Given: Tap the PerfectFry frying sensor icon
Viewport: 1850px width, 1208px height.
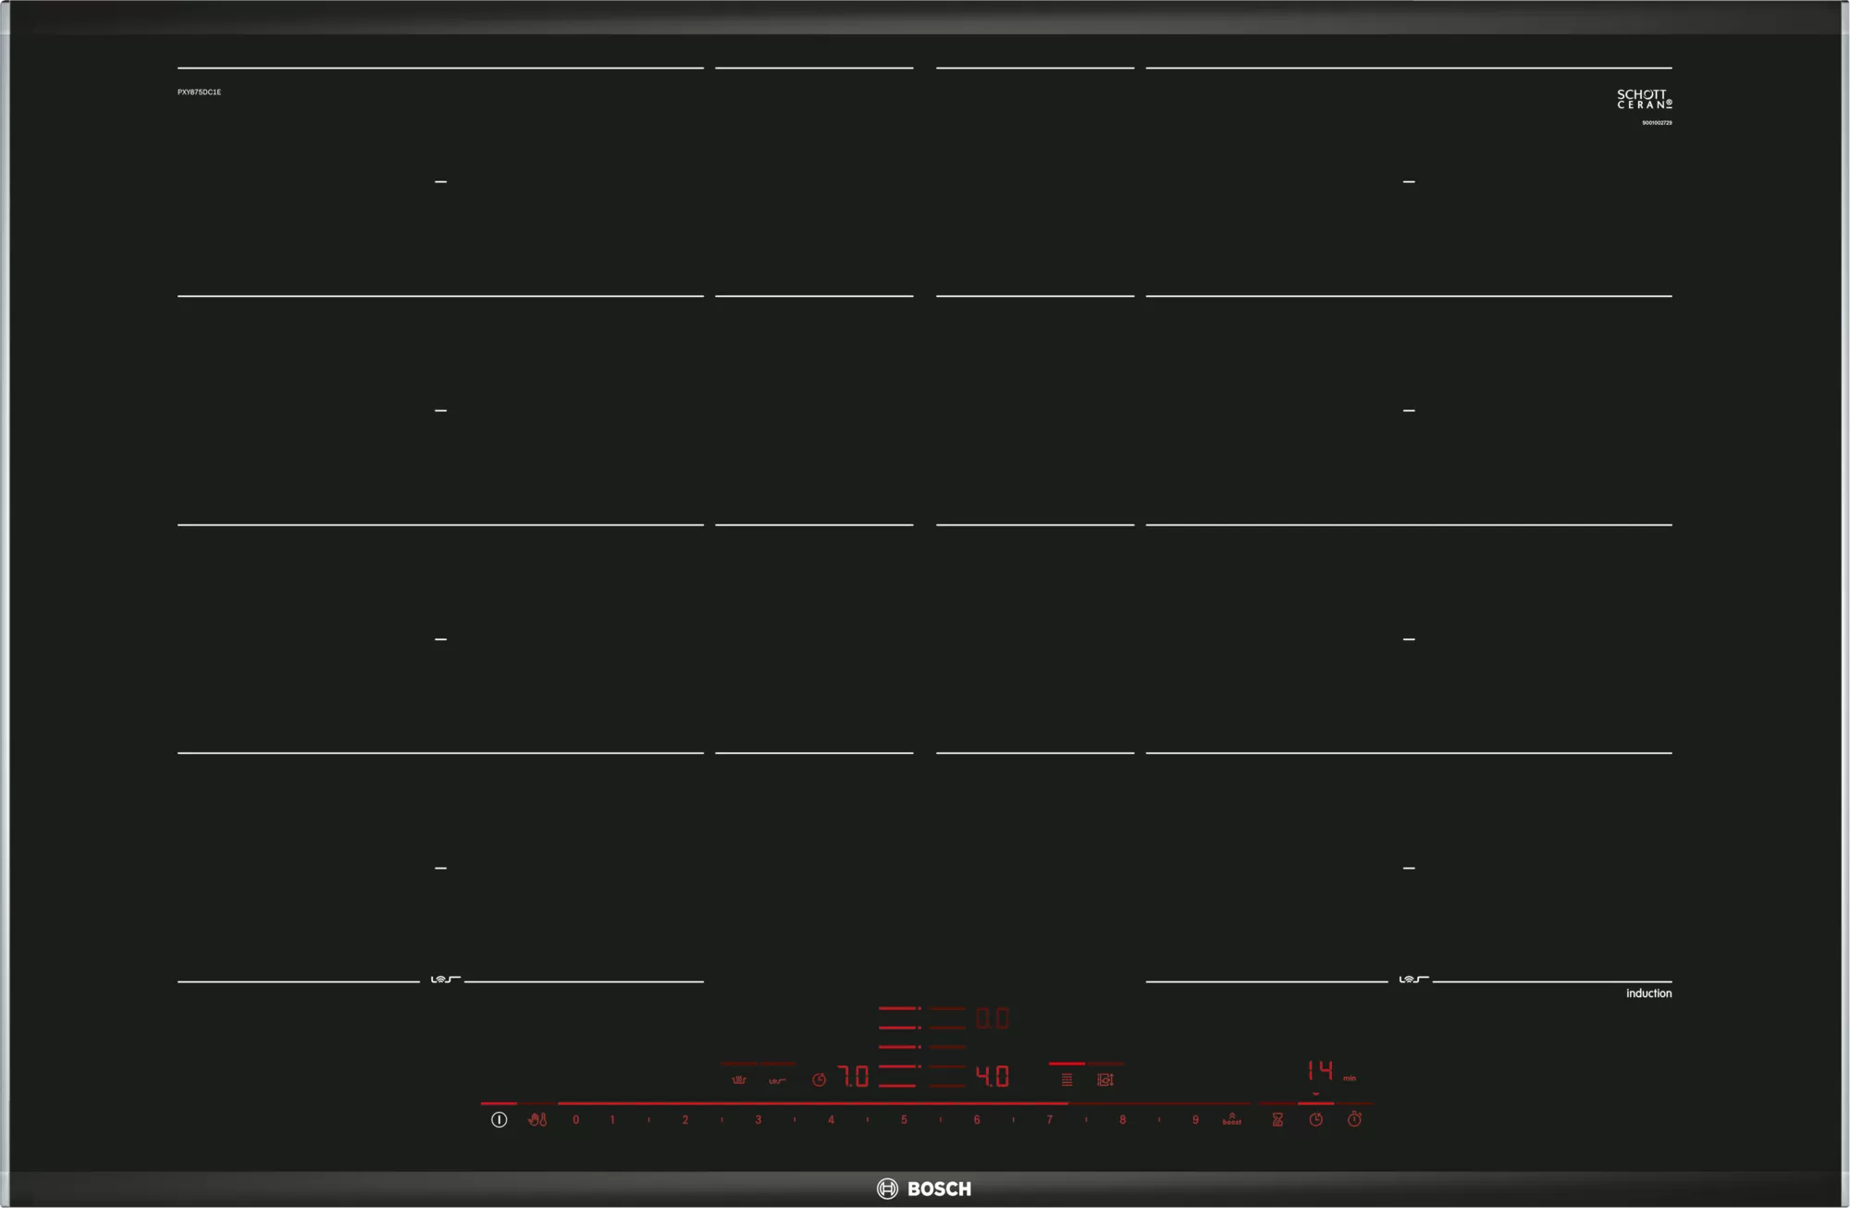Looking at the screenshot, I should coord(739,1079).
